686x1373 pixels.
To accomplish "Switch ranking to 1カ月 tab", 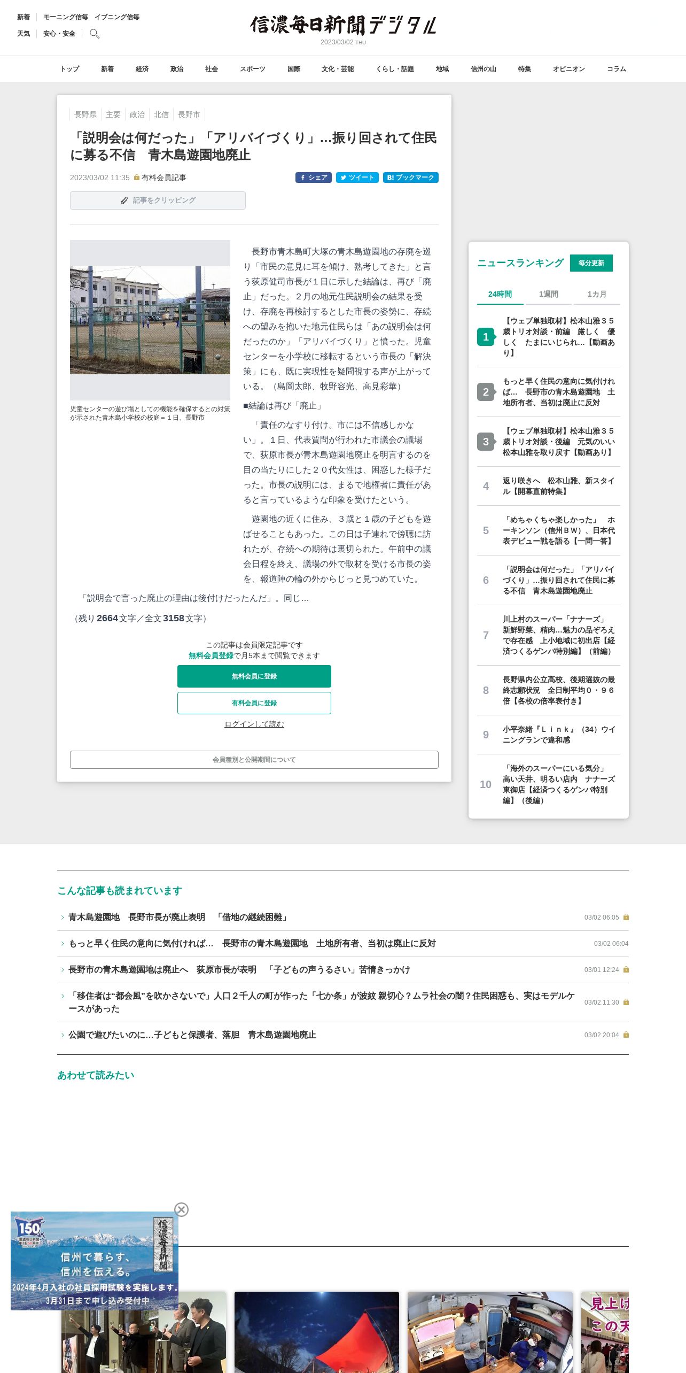I will tap(597, 294).
